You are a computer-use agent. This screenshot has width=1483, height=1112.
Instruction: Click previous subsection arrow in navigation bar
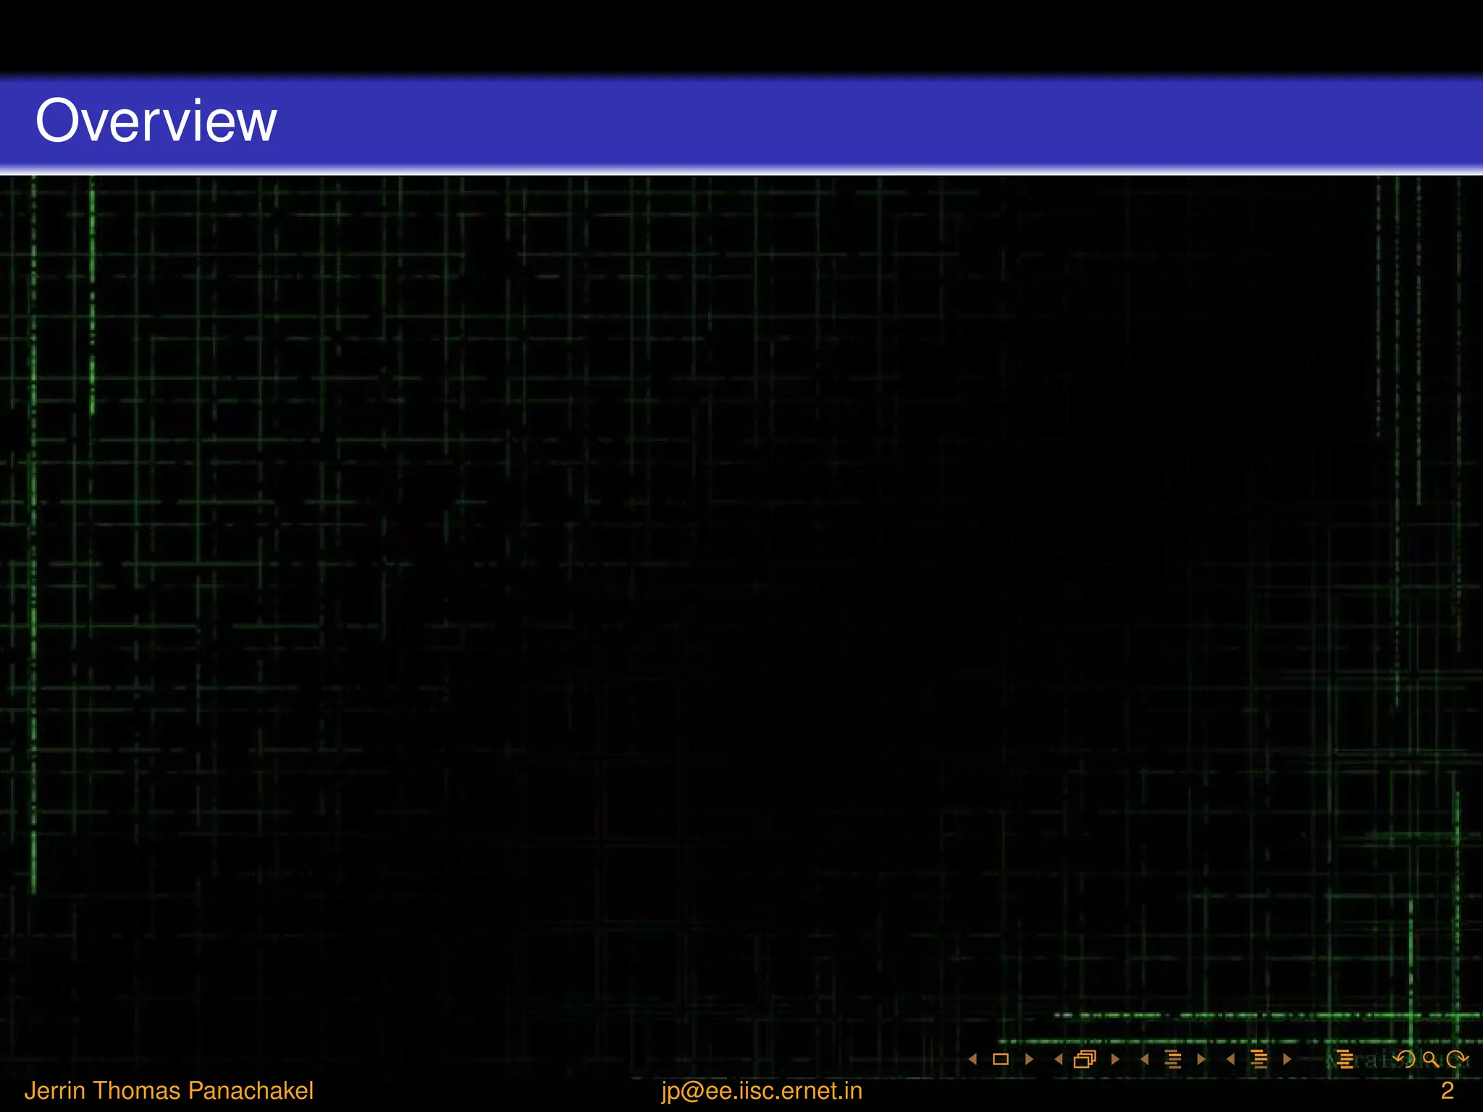coord(1145,1059)
